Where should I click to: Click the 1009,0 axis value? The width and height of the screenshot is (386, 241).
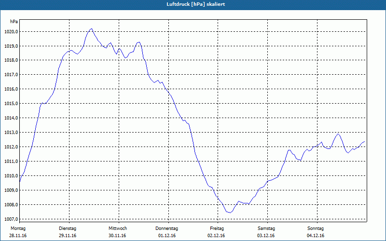[11, 190]
